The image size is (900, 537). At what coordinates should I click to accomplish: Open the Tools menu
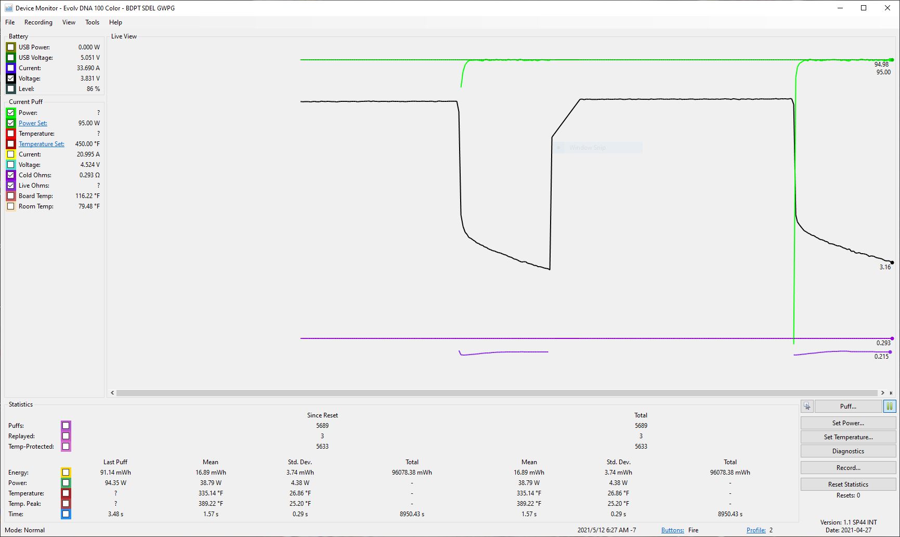(x=92, y=22)
